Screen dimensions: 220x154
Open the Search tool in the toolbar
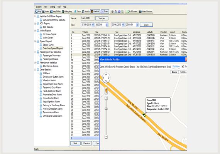[x=86, y=12]
